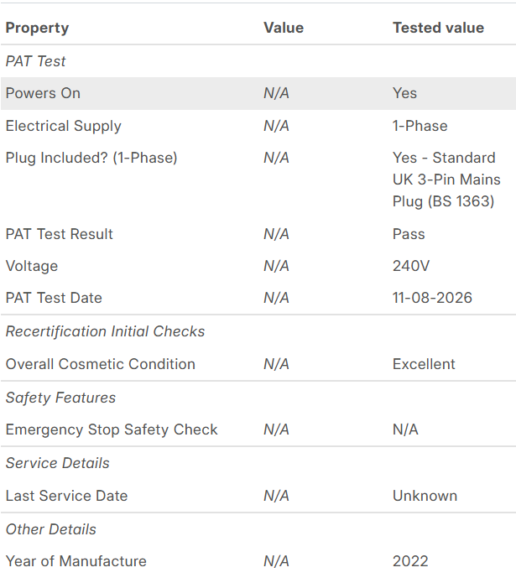Select Recertification Initial Checks heading
Image resolution: width=516 pixels, height=583 pixels.
coord(105,331)
